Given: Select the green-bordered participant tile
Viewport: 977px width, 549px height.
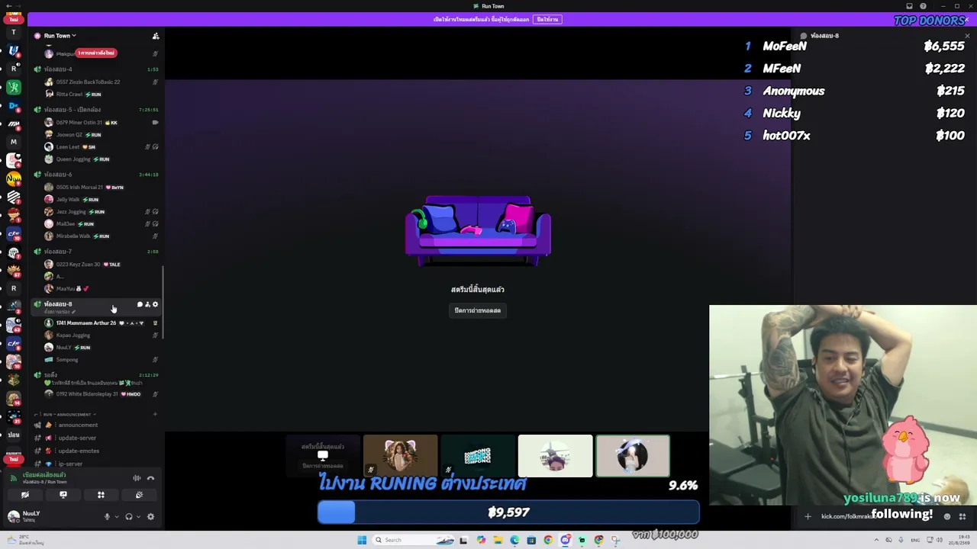Looking at the screenshot, I should pyautogui.click(x=633, y=456).
